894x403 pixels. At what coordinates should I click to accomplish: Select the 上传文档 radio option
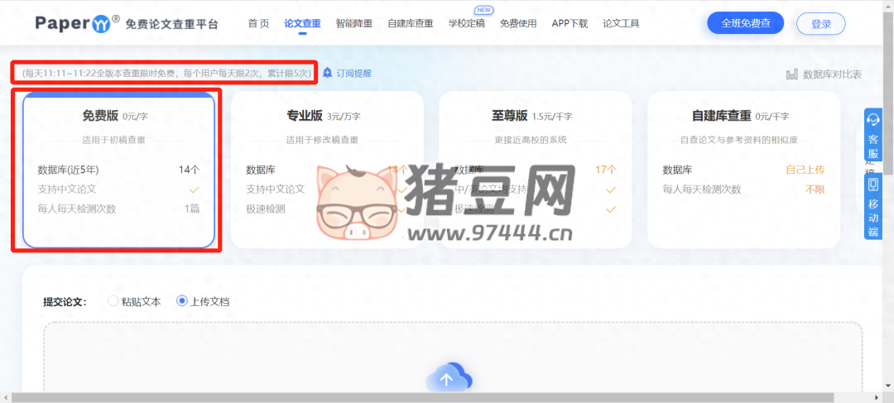(x=182, y=301)
